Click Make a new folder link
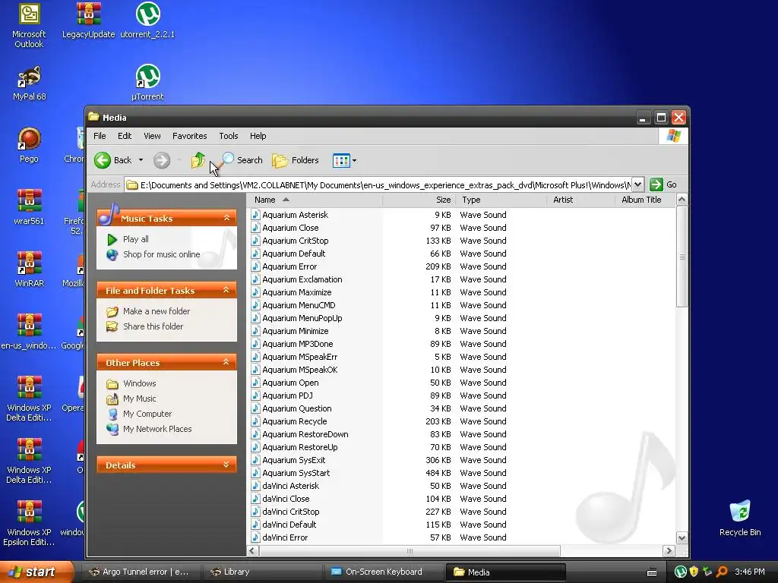The height and width of the screenshot is (583, 778). (157, 311)
